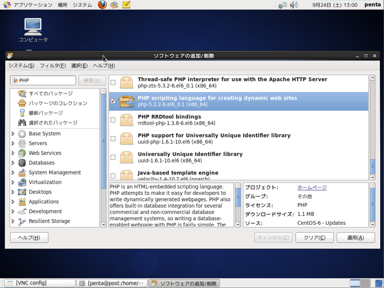Open the 選択(E) menu

79,66
